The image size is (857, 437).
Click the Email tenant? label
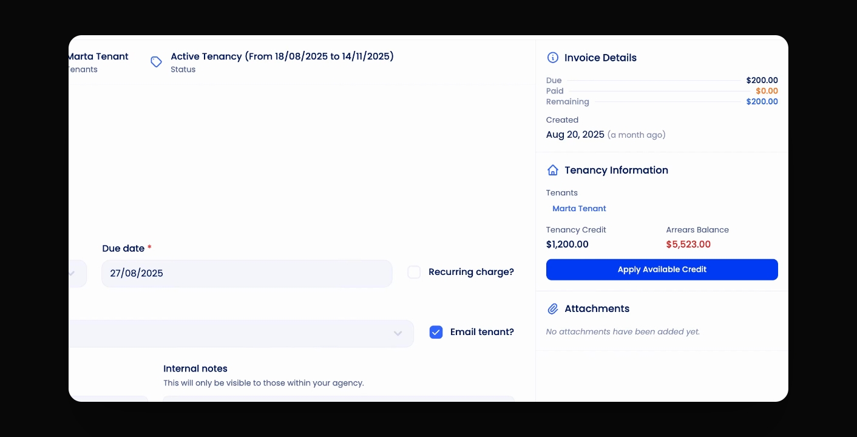pyautogui.click(x=482, y=332)
